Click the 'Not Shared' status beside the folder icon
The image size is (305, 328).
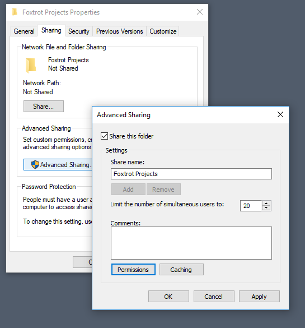click(63, 68)
